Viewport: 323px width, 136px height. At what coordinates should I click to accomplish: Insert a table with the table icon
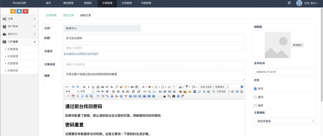coord(98,96)
